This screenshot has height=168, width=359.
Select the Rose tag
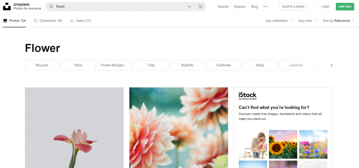(x=78, y=65)
